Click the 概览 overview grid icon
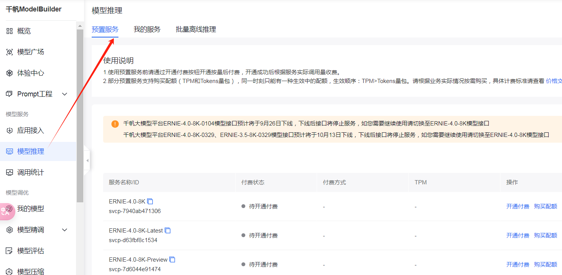562x275 pixels. [x=10, y=31]
